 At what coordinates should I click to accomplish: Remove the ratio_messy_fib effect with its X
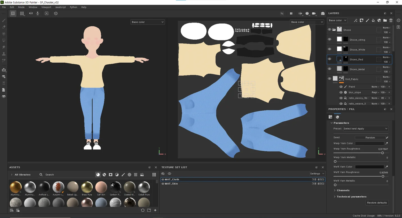pos(389,98)
